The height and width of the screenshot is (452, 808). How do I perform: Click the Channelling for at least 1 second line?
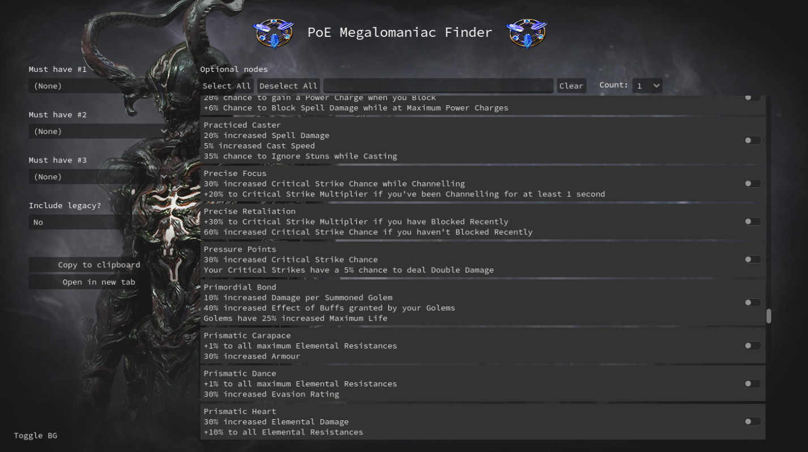coord(404,193)
